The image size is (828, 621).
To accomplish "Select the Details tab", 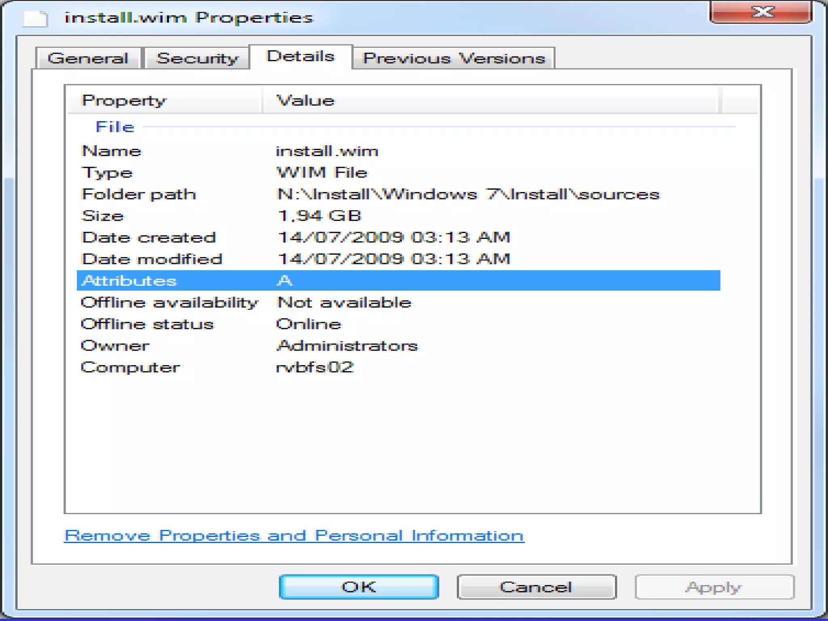I will (x=301, y=57).
